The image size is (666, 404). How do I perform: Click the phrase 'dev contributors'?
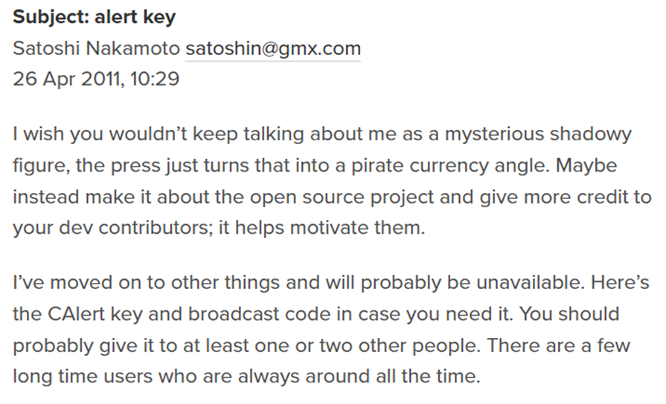(136, 228)
